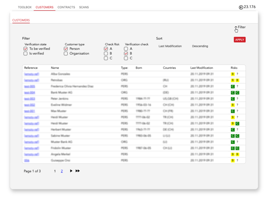Click green C badge for Frederica Olivia Hernandez Diaz

(x=232, y=86)
